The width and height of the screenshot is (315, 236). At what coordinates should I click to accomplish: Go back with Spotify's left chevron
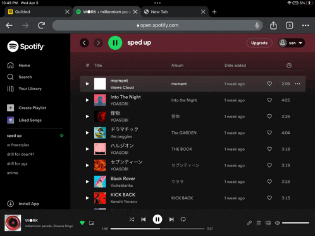84,43
